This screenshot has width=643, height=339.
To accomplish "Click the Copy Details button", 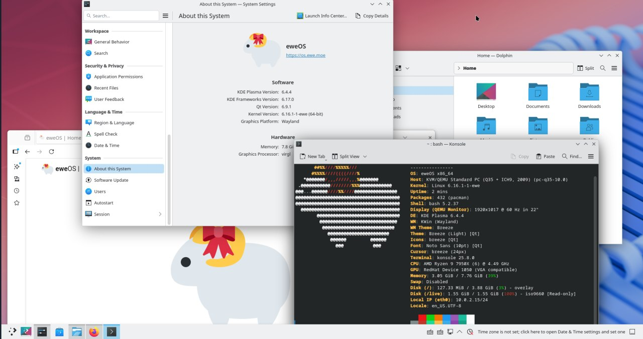I will tap(371, 16).
